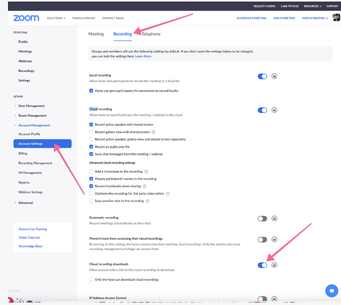Screen dimensions: 341x305
Task: Lock the Automatic recording setting
Action: (x=275, y=218)
